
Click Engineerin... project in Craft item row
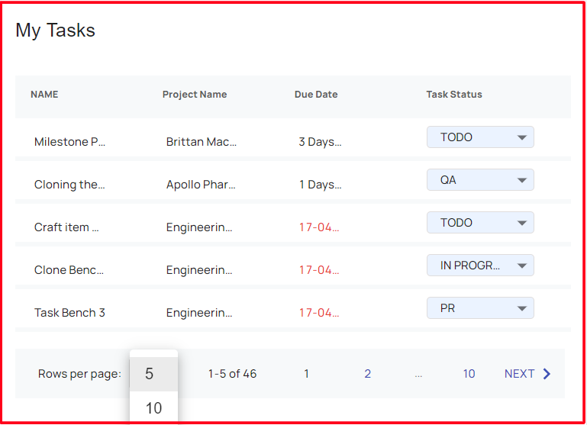coord(199,227)
